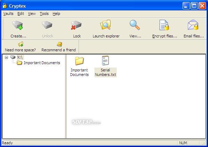Click 'Important Documents' caption in file pane
The width and height of the screenshot is (208, 147).
pos(79,72)
